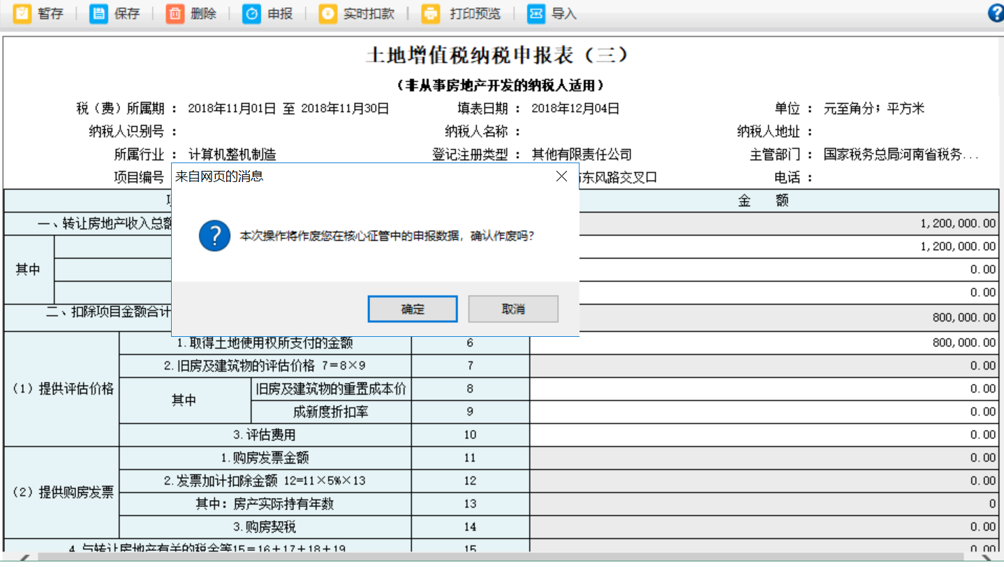This screenshot has height=567, width=1004.
Task: Click the 申报 (declare) clock icon
Action: (251, 13)
